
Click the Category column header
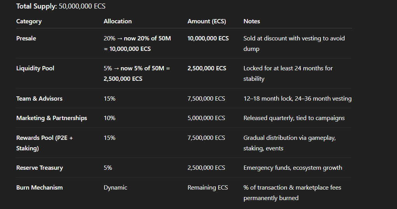[29, 21]
